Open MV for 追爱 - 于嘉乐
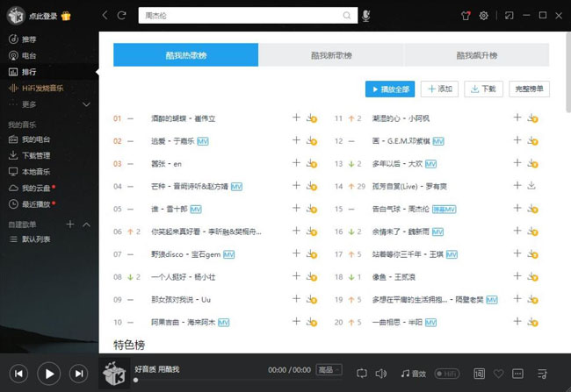The image size is (571, 392). click(203, 141)
